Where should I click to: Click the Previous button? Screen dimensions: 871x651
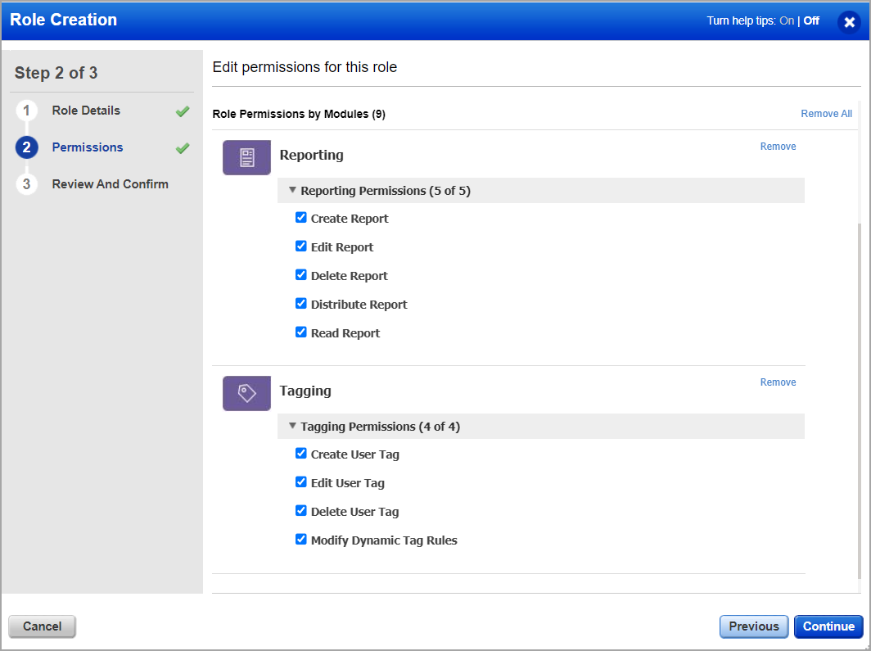(x=754, y=626)
